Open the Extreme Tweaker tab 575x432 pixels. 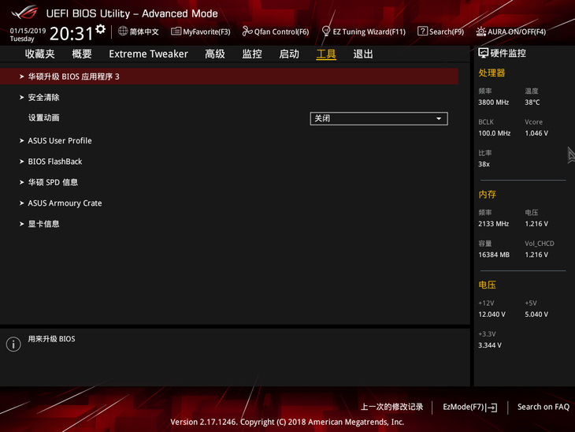(149, 54)
